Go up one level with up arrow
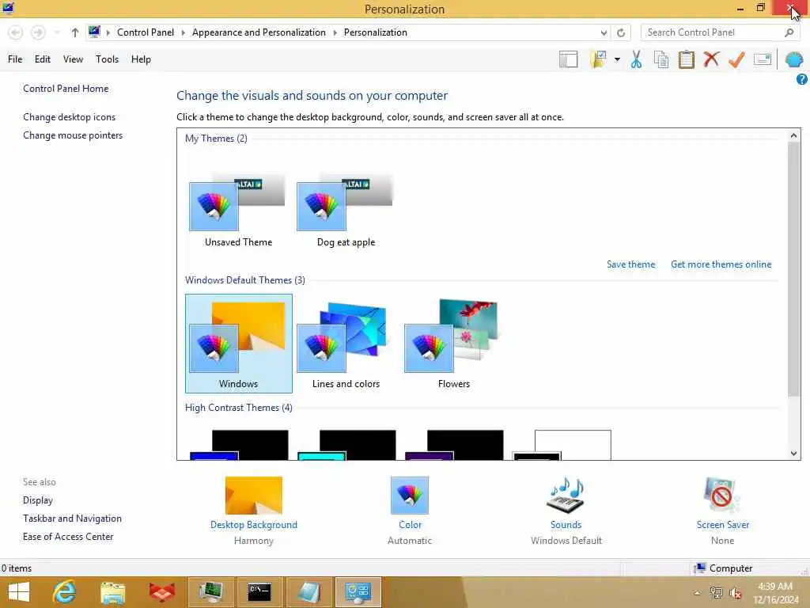Screen dimensions: 810x608 75,32
